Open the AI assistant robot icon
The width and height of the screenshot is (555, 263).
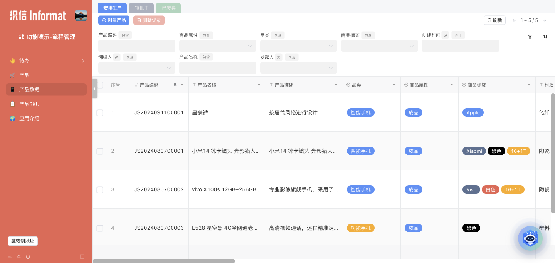point(530,238)
